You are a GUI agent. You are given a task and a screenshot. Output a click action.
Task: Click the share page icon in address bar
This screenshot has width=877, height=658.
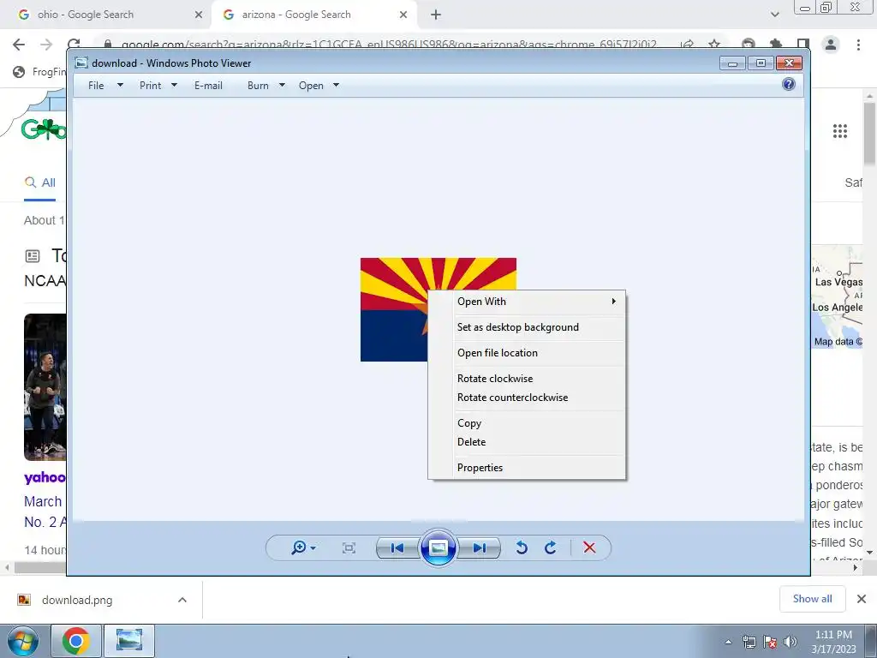coord(688,45)
